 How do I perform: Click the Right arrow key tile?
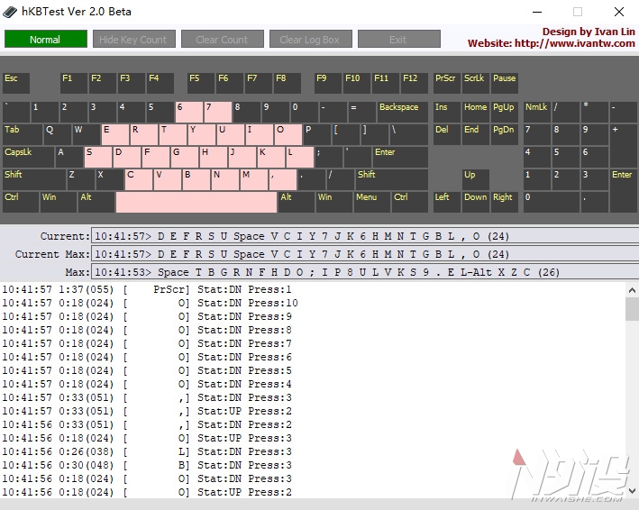pyautogui.click(x=505, y=202)
